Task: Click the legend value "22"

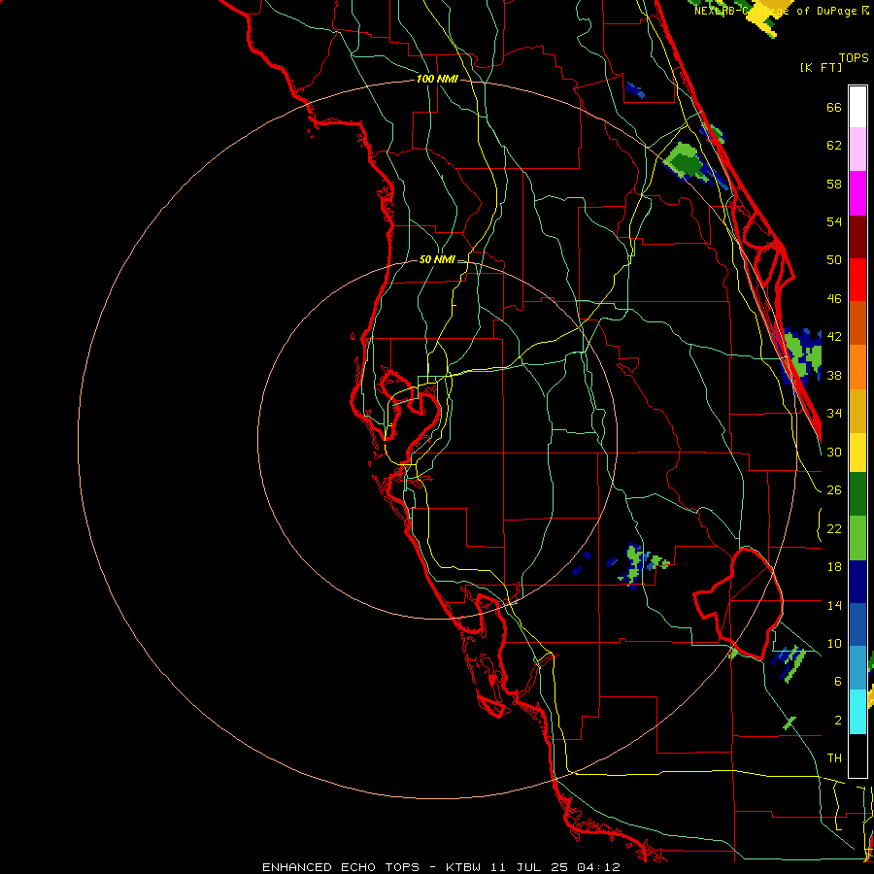Action: tap(834, 528)
